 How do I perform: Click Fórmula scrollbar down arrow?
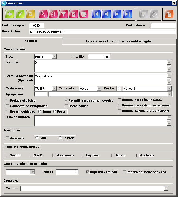tap(169, 70)
